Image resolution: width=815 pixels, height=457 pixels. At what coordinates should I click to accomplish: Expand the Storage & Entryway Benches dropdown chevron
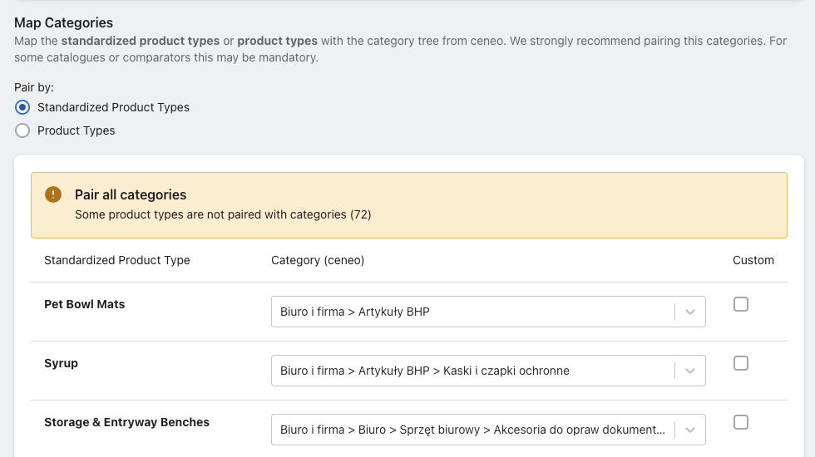689,430
